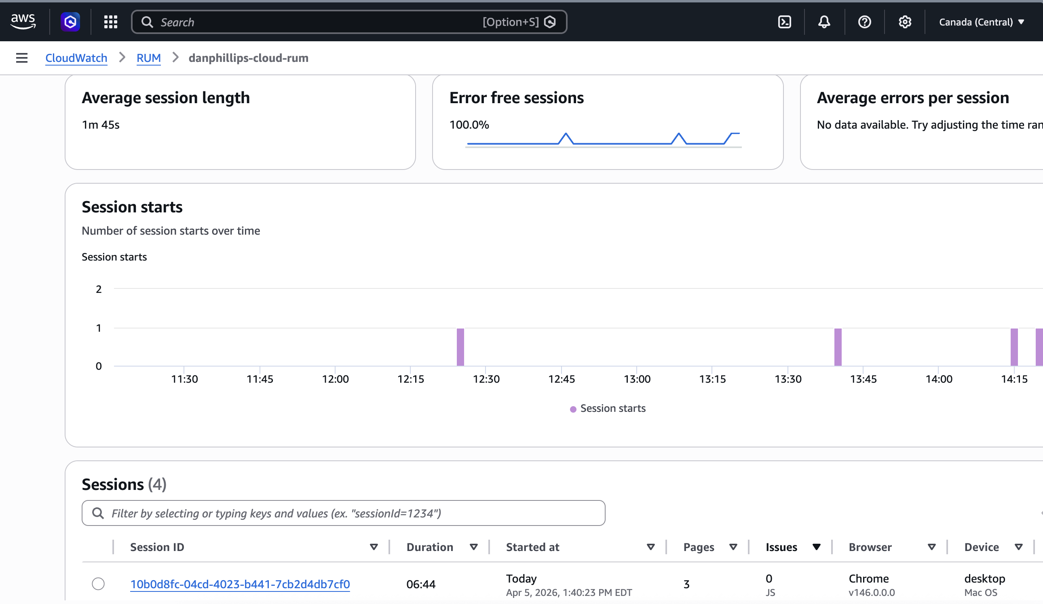The image size is (1043, 604).
Task: Select the first session's radio button
Action: coord(98,584)
